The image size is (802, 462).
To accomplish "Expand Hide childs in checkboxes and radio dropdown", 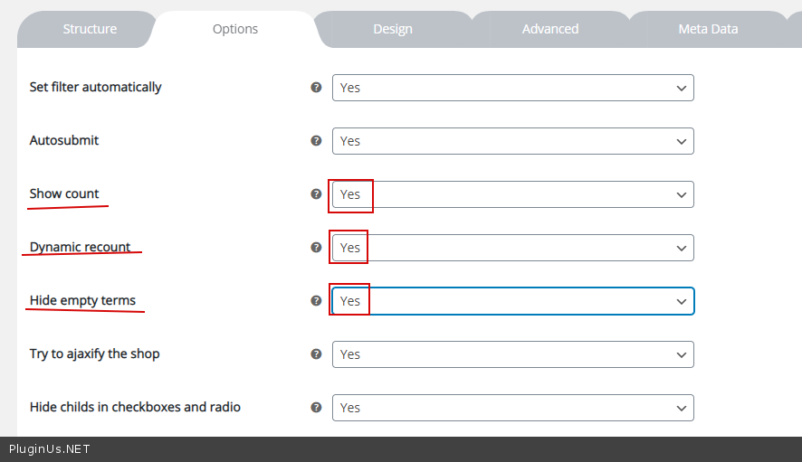I will pyautogui.click(x=512, y=408).
